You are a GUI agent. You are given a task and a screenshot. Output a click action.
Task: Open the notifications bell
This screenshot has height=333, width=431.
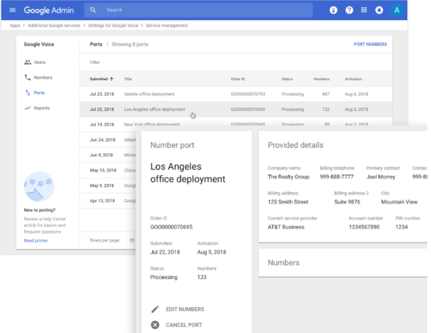pos(379,10)
